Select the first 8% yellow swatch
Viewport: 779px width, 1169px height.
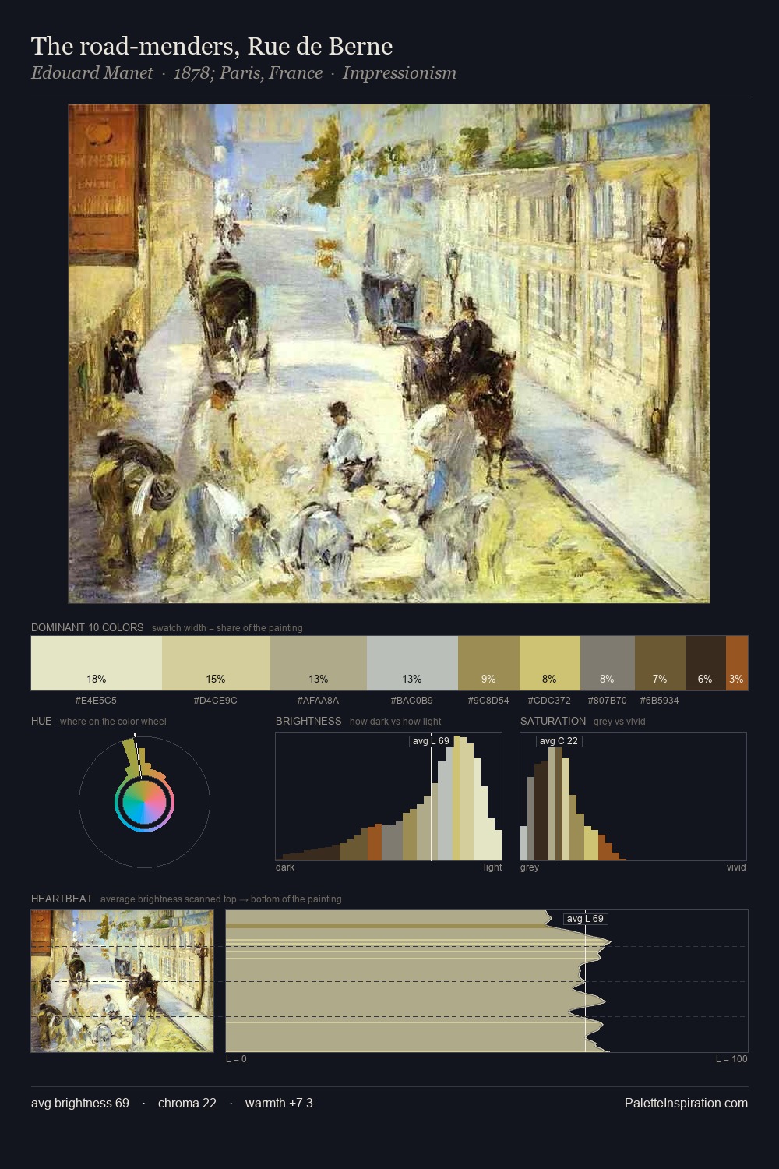550,663
